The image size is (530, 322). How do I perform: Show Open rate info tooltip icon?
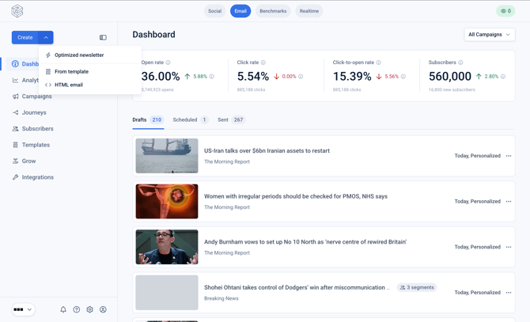[x=168, y=63]
